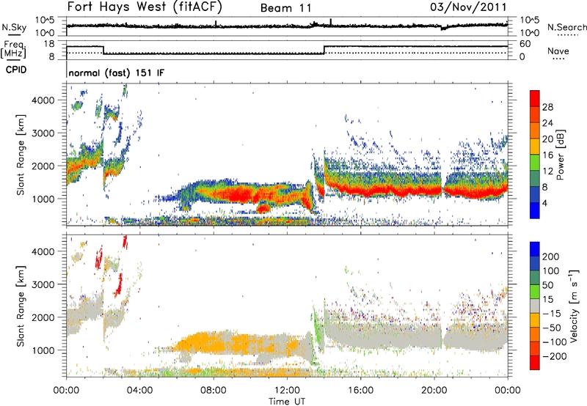Click the '200' tick on the velocity scale

(551, 256)
